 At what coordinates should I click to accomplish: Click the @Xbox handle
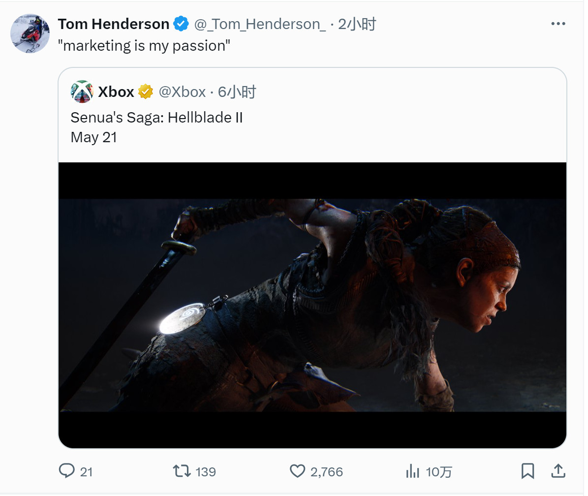pyautogui.click(x=182, y=92)
